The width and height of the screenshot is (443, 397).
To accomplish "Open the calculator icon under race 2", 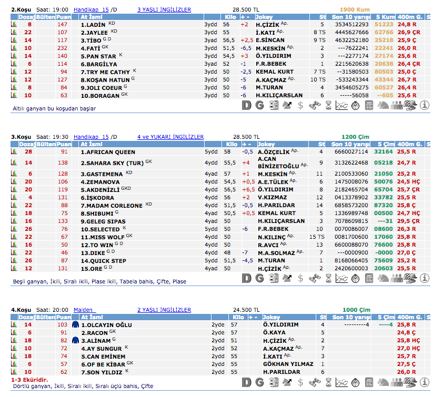I will 369,105.
